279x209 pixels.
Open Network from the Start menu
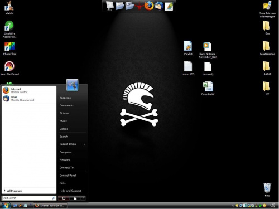click(65, 160)
